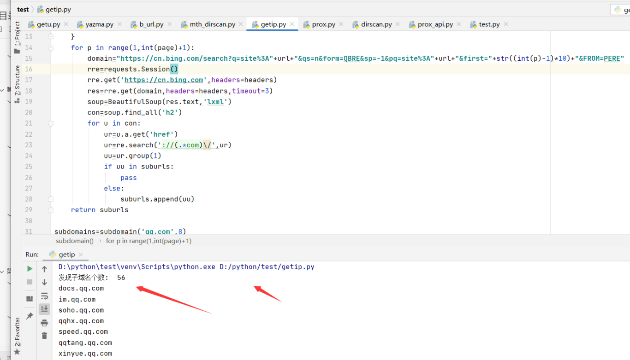This screenshot has height=360, width=630.
Task: Close the dirscan.py tab
Action: click(x=398, y=24)
